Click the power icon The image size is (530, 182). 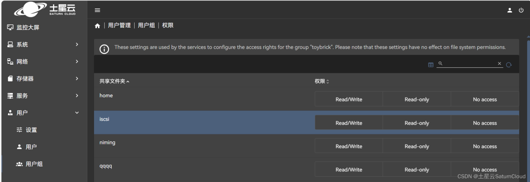(521, 10)
